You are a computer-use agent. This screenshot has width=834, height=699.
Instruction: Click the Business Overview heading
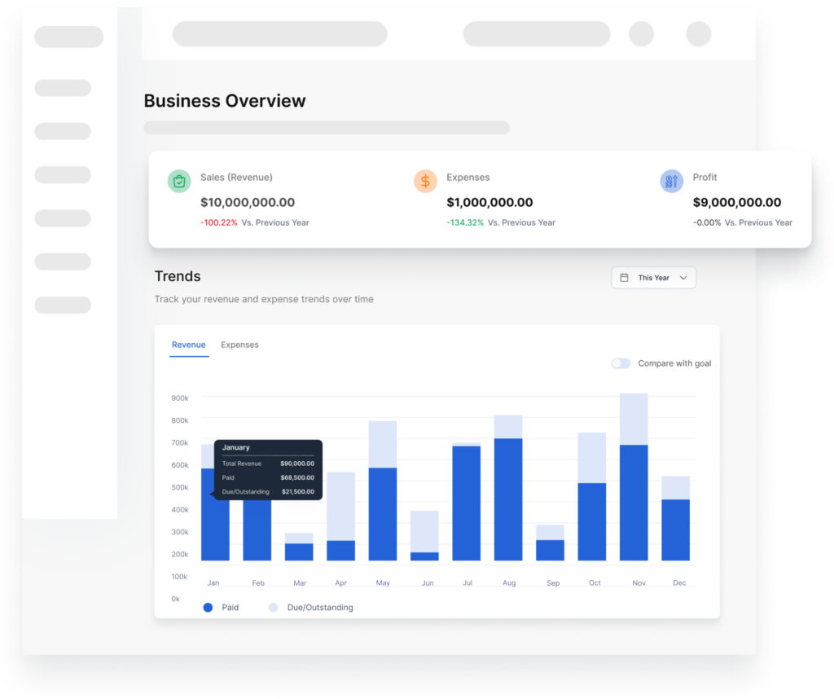point(225,100)
